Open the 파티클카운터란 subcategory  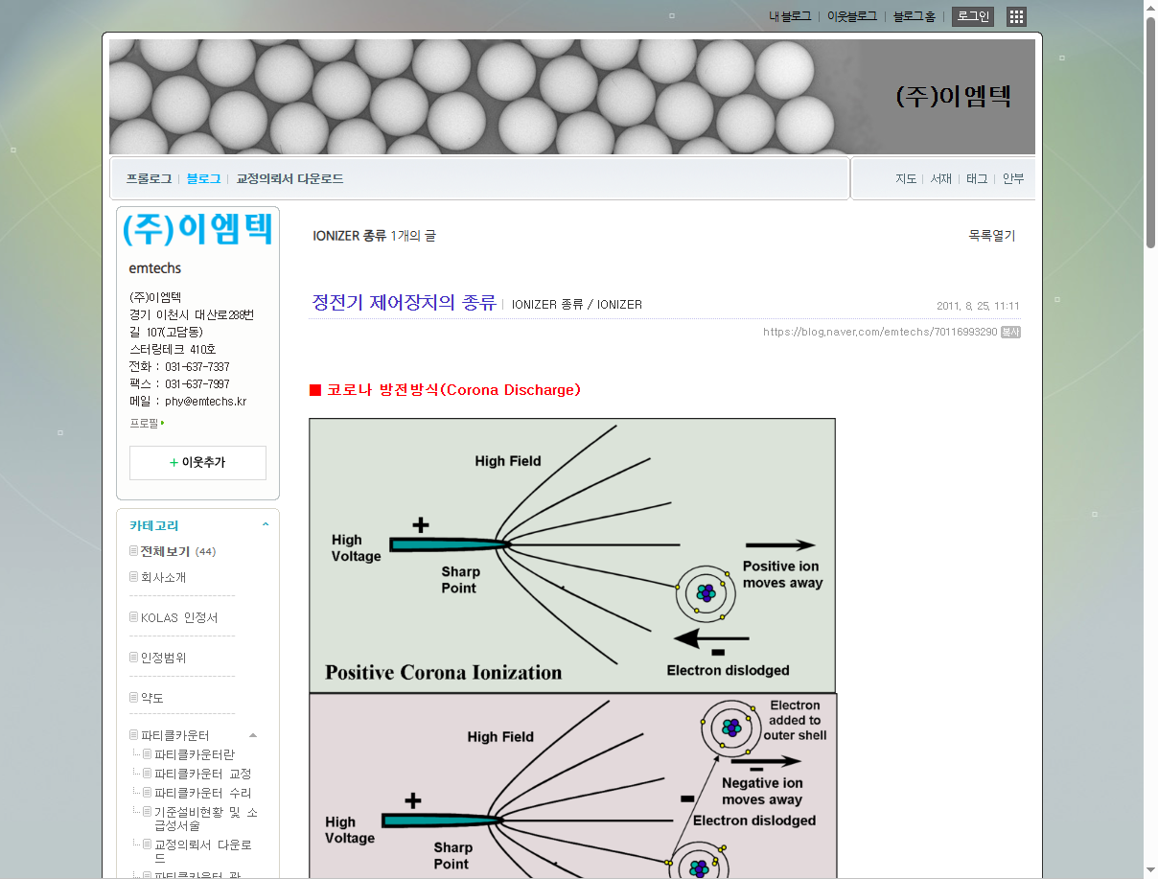pyautogui.click(x=195, y=754)
